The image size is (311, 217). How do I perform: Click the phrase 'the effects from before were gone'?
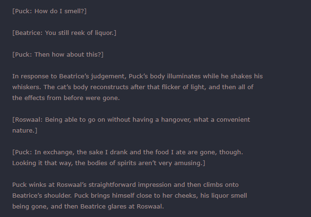66,98
